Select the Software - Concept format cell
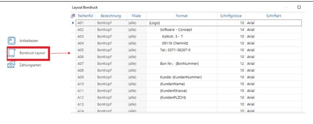The image size is (313, 124). [182, 30]
